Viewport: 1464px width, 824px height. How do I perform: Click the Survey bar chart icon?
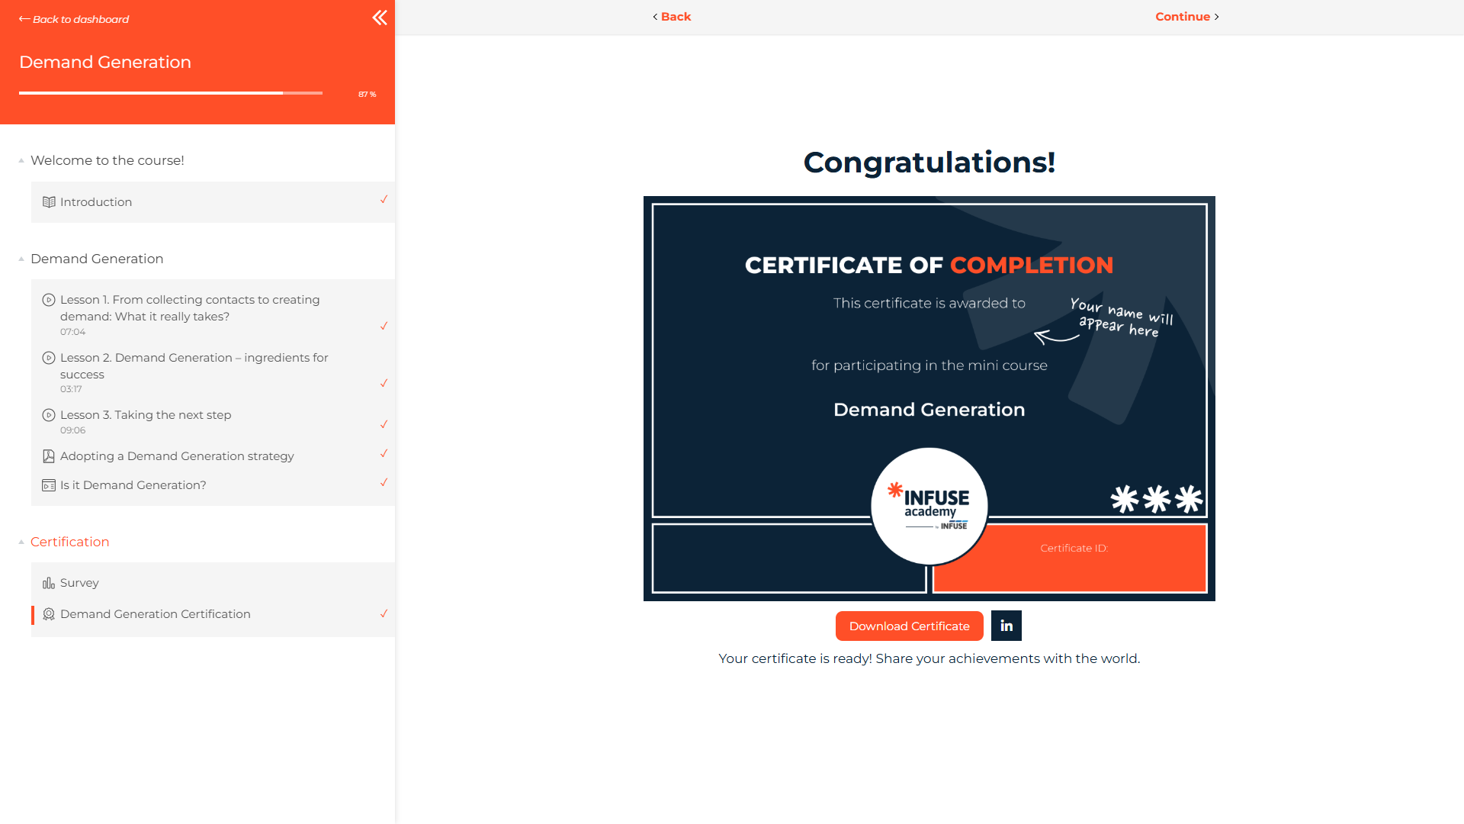pos(49,583)
